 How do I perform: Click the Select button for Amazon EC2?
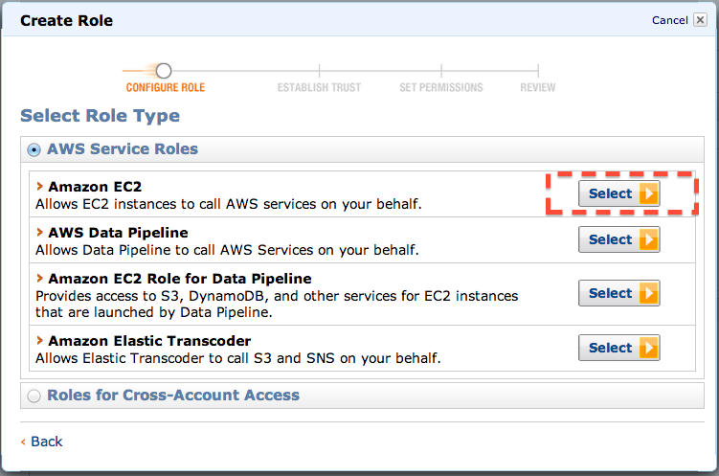[618, 193]
